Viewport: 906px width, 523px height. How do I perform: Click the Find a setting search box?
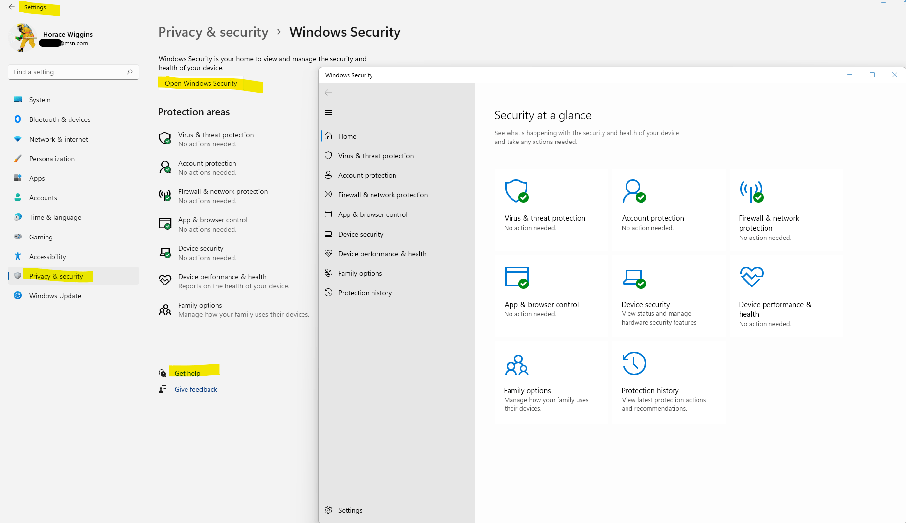(x=73, y=72)
